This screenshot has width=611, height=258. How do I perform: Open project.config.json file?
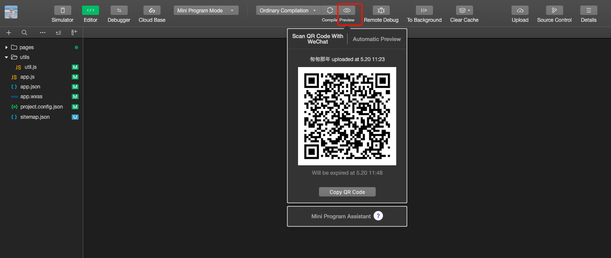(41, 107)
